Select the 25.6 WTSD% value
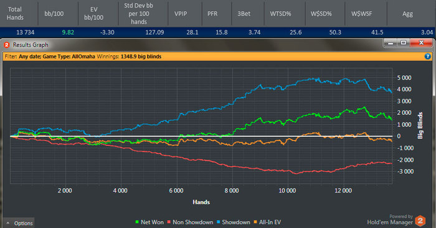Viewport: 436px width, 228px height. coord(296,32)
